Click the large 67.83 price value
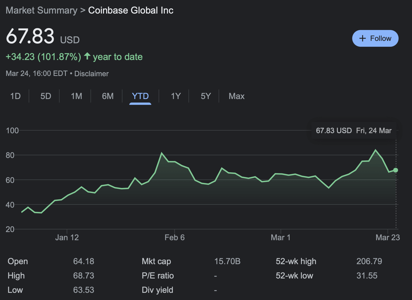The width and height of the screenshot is (412, 300). click(x=30, y=36)
